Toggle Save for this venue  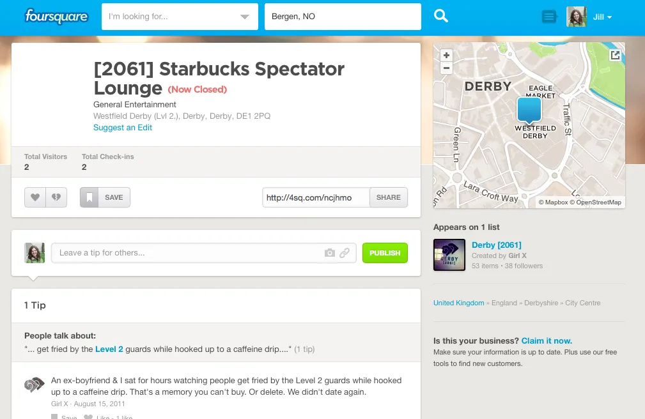tap(105, 197)
